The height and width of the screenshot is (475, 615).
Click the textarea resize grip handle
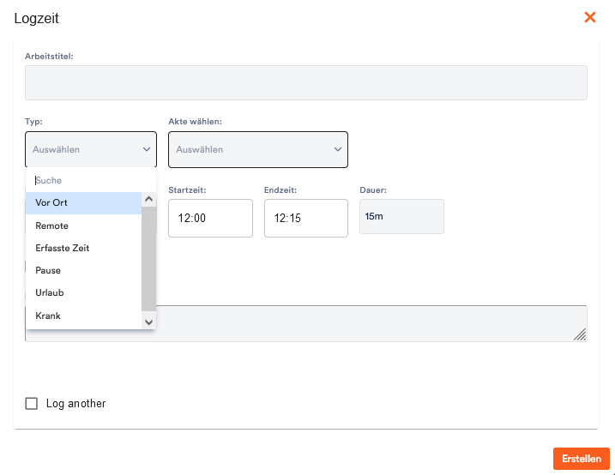(580, 334)
